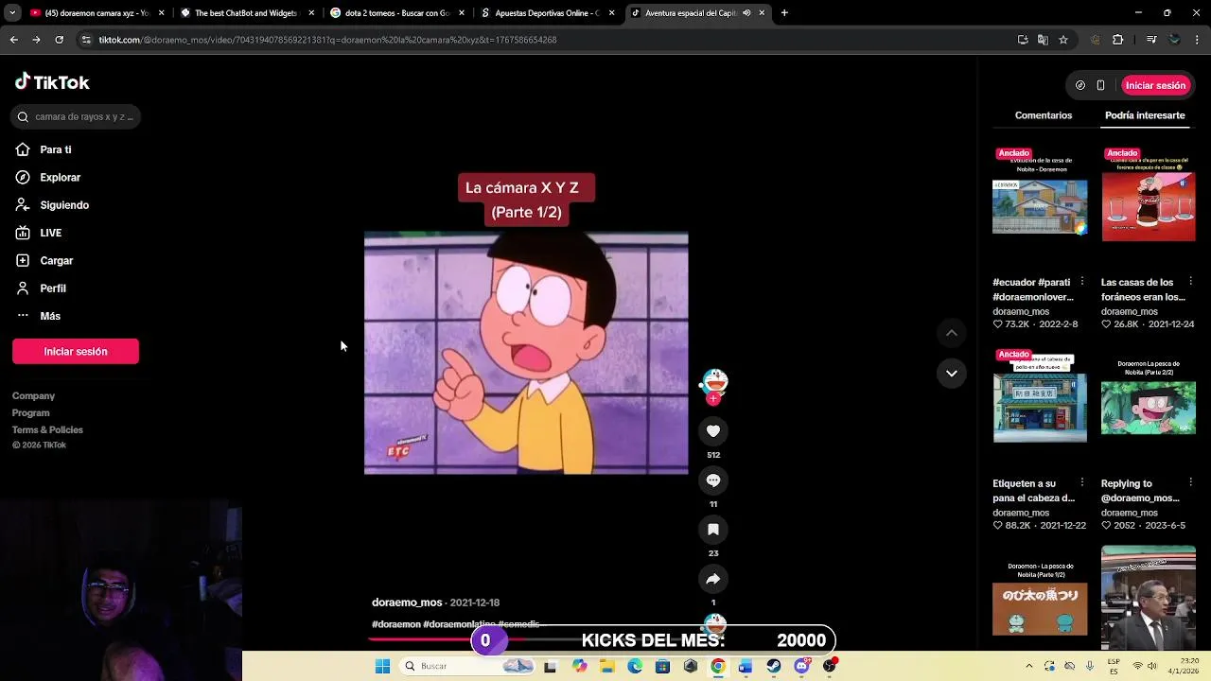Mute the Aventura espacial tab audio
This screenshot has height=681, width=1211.
(x=746, y=13)
